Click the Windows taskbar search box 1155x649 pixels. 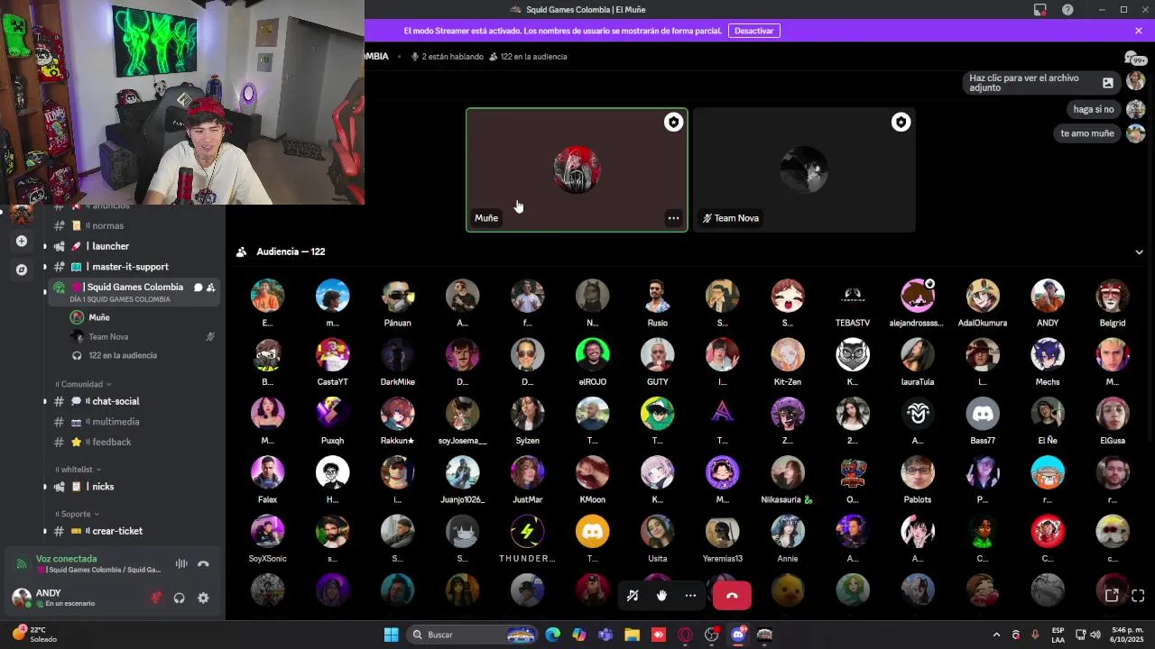tap(473, 635)
